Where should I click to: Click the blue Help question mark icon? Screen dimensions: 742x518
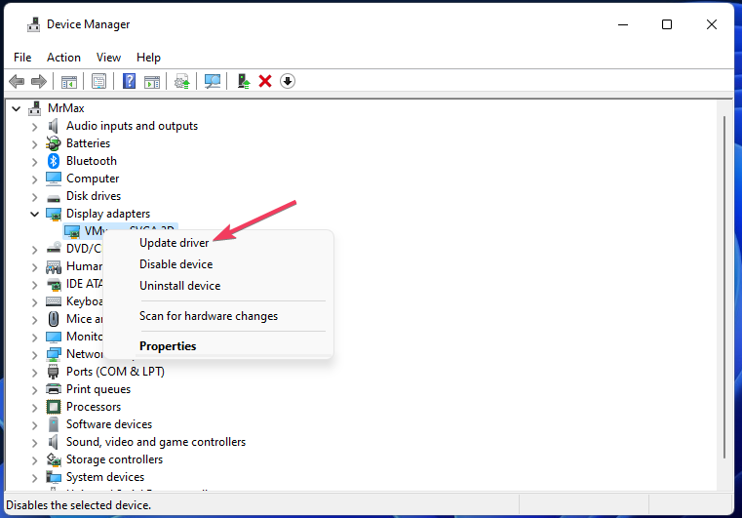tap(129, 81)
